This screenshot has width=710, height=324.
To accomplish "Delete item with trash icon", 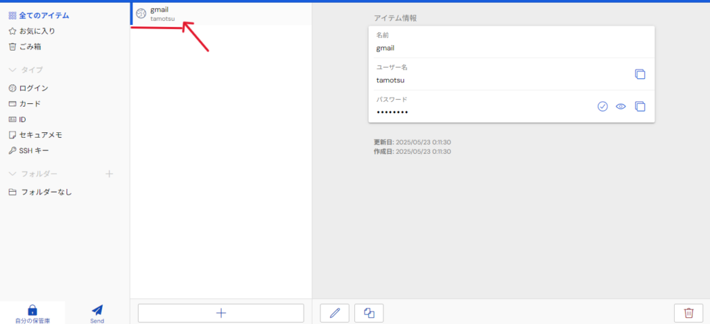I will [689, 313].
